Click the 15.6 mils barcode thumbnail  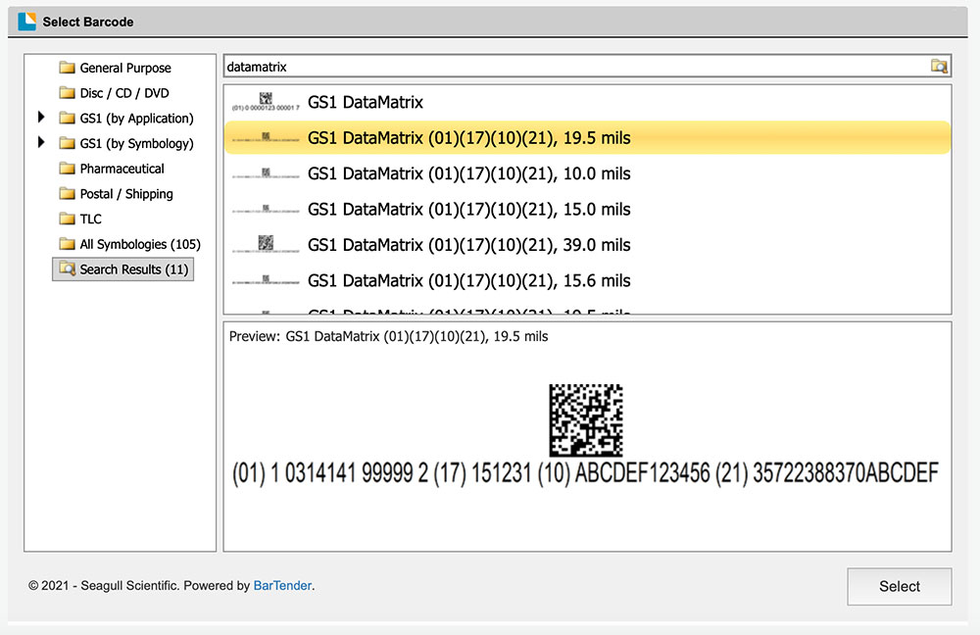point(266,280)
